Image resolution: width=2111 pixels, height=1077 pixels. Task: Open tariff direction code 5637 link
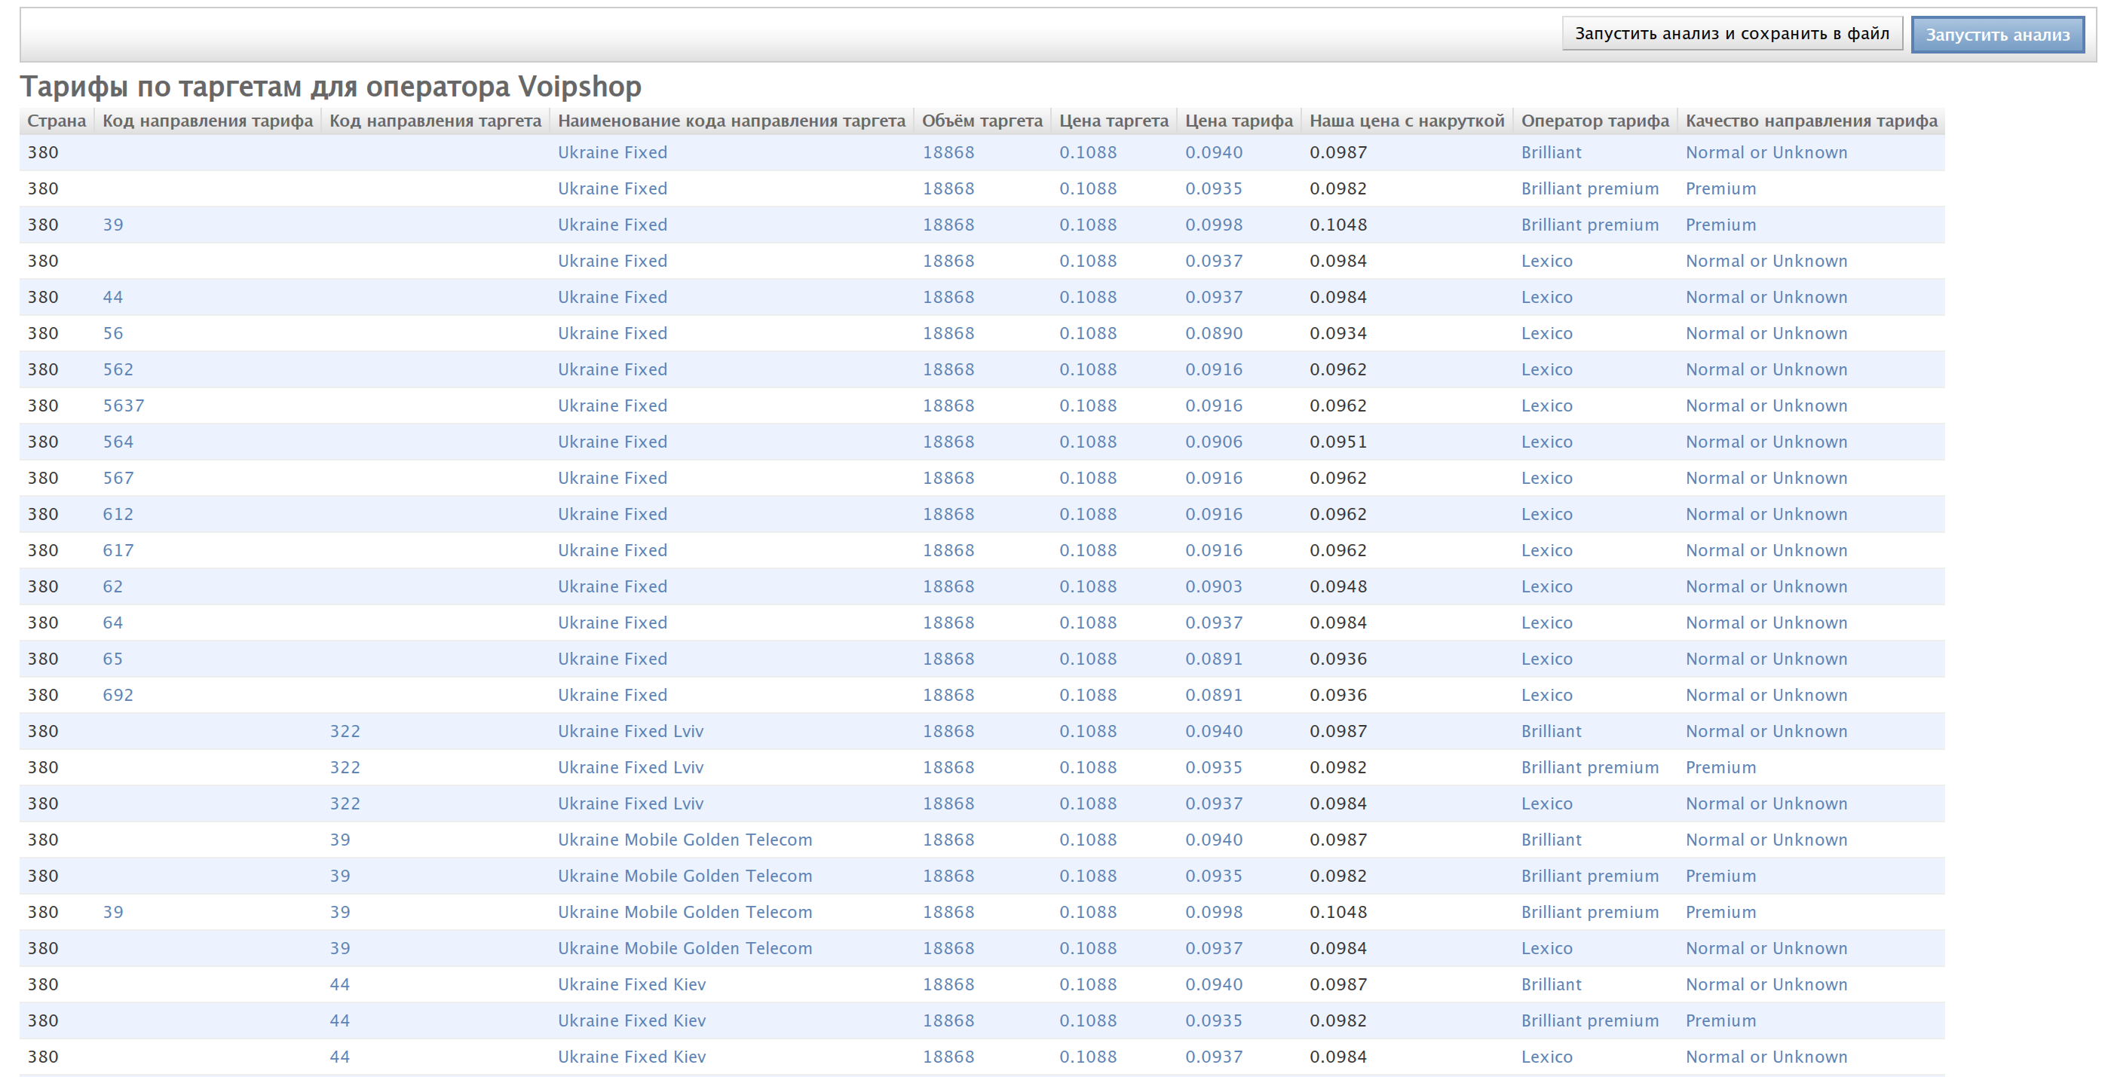pos(123,405)
